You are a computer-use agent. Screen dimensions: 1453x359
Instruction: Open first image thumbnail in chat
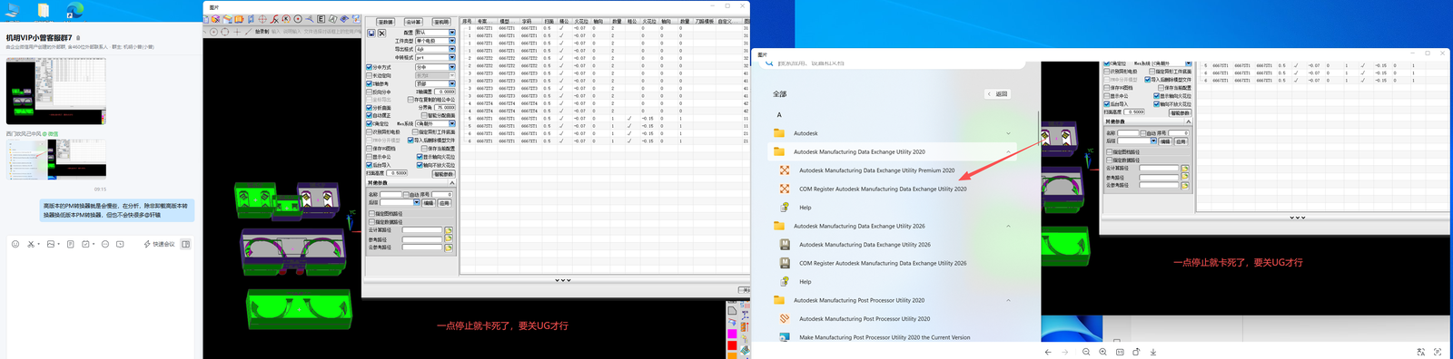[x=56, y=92]
